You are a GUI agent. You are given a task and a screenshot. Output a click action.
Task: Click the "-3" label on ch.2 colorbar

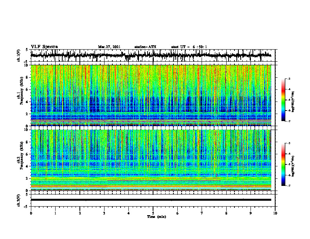289,143
